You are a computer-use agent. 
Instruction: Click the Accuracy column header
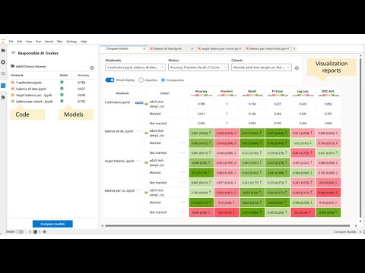tap(202, 91)
